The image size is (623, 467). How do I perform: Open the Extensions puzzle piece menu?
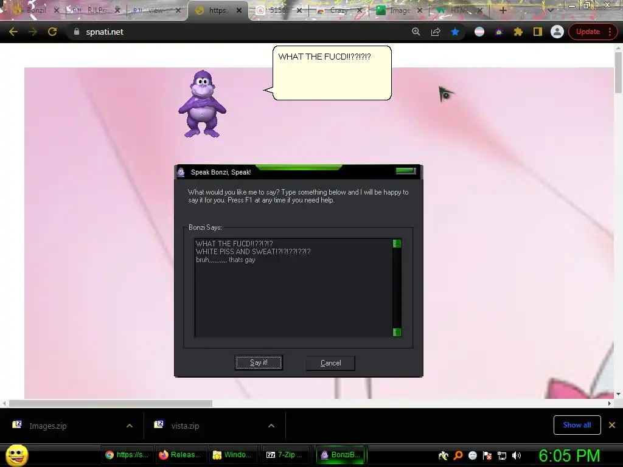click(x=518, y=32)
